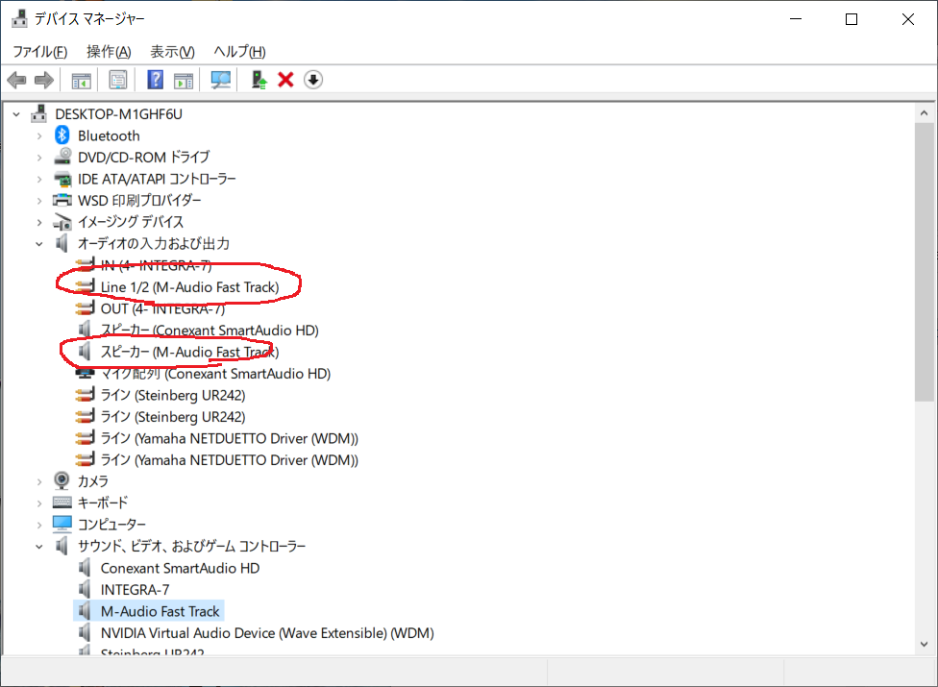This screenshot has height=687, width=938.
Task: Click the Bluetooth category icon
Action: click(62, 135)
